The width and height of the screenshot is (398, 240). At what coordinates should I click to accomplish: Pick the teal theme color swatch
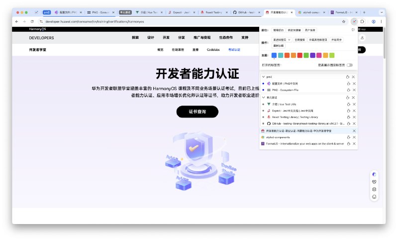click(281, 55)
